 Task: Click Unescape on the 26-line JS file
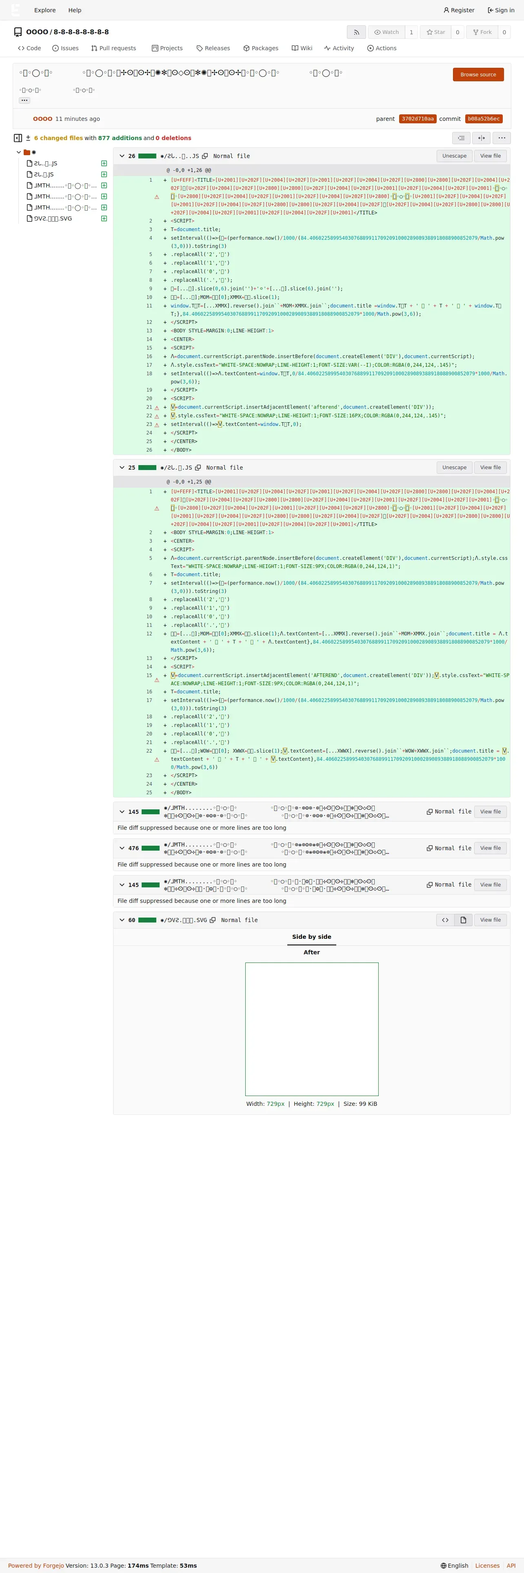click(455, 156)
